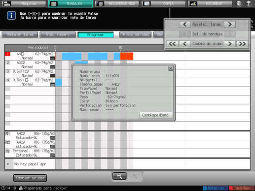
Task: Click CambPapelBand button
Action: click(x=156, y=115)
